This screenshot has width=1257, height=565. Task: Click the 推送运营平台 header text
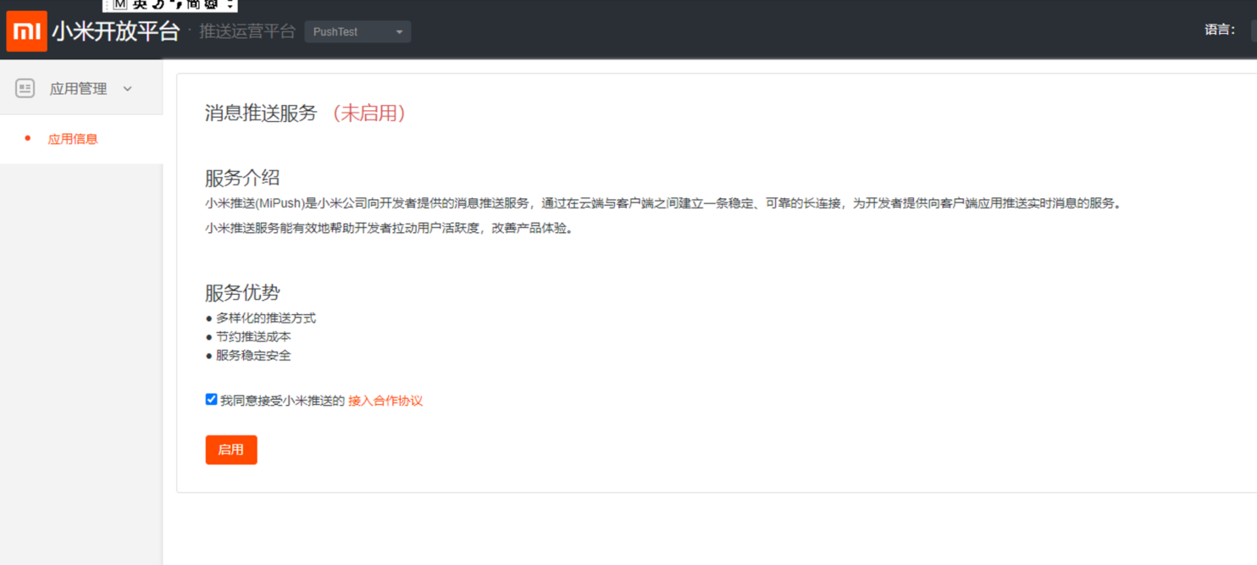[x=247, y=31]
